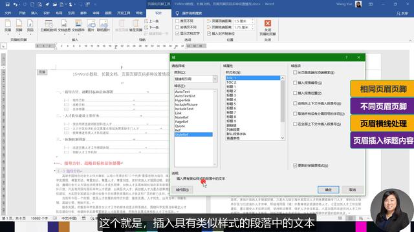The width and height of the screenshot is (414, 232).
Task: Uncheck 更新时保留原格式 checkbox
Action: [295, 166]
